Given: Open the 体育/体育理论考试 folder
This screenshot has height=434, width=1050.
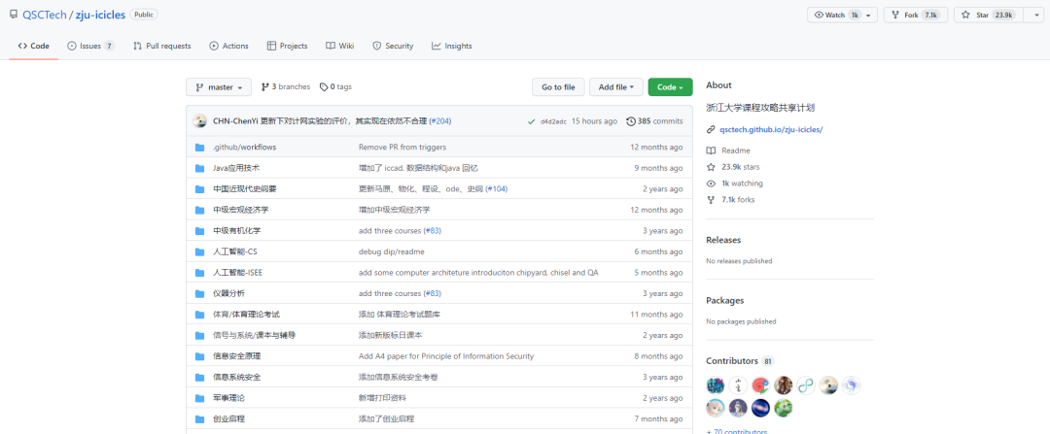Looking at the screenshot, I should pos(246,315).
